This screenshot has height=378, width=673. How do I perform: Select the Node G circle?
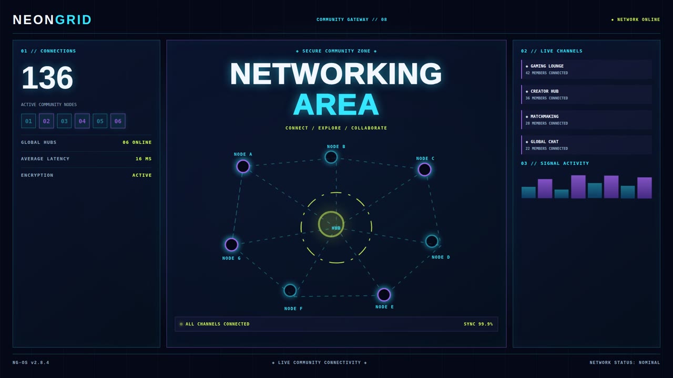pyautogui.click(x=231, y=245)
